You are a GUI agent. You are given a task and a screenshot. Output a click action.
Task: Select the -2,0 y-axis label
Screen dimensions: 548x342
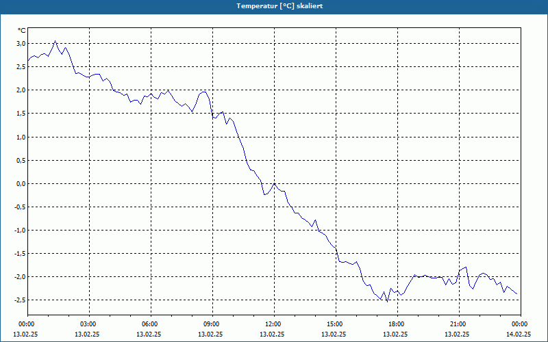(x=21, y=277)
